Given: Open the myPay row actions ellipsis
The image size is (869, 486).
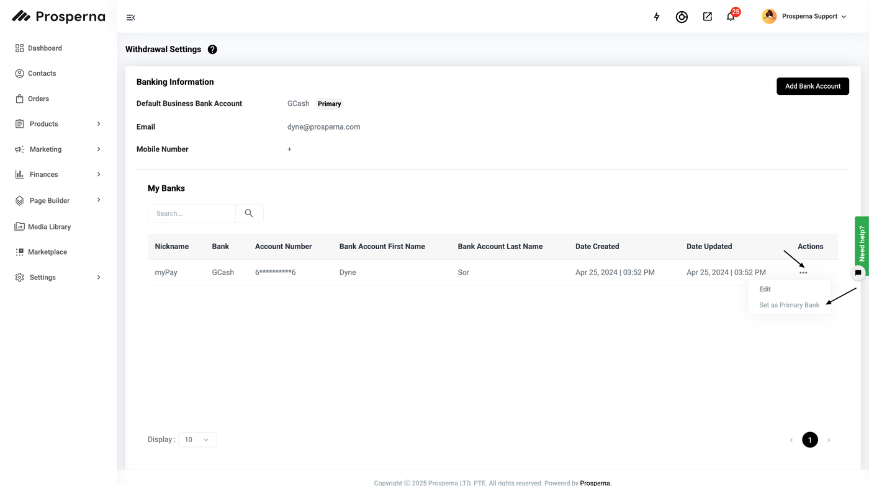Looking at the screenshot, I should coord(803,273).
